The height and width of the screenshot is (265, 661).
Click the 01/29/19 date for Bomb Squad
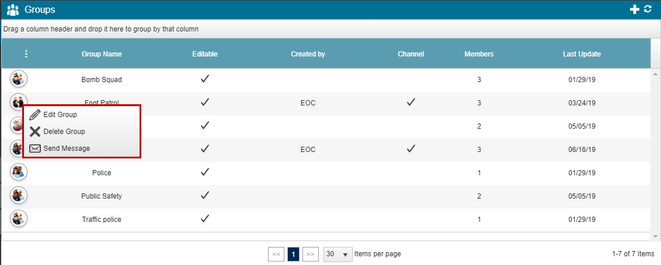[x=582, y=79]
